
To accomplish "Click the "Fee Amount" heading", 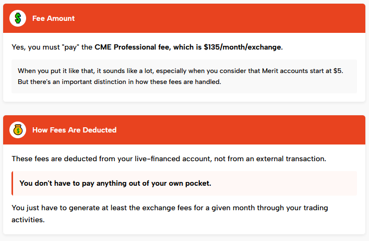I will click(53, 18).
